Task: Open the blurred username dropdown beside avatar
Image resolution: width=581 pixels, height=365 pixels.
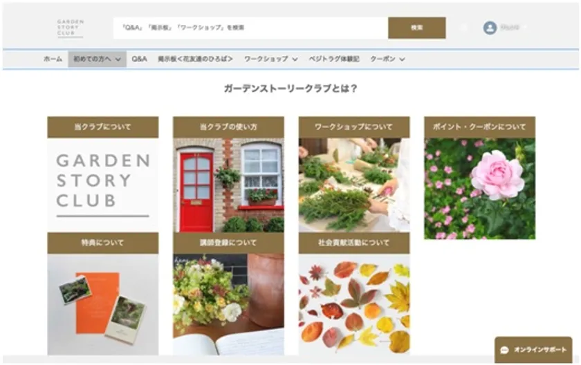Action: tap(513, 28)
